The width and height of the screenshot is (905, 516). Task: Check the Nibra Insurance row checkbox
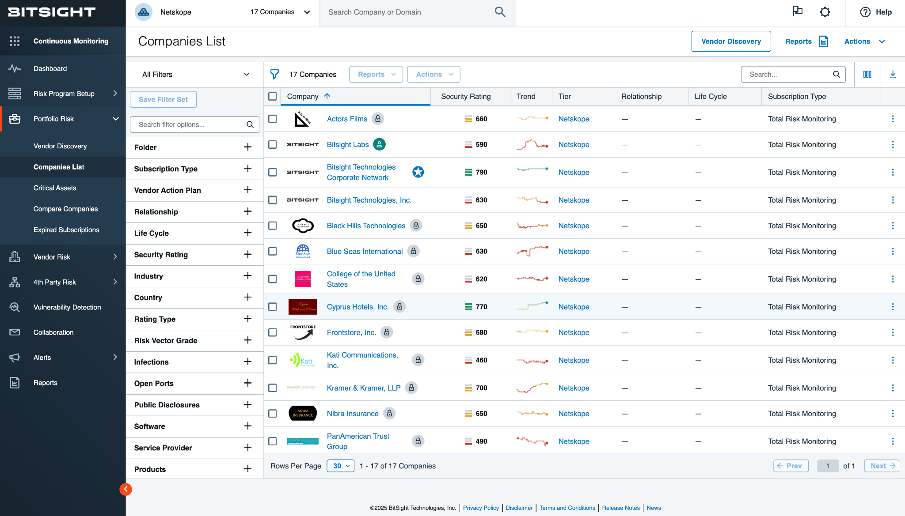pyautogui.click(x=273, y=414)
